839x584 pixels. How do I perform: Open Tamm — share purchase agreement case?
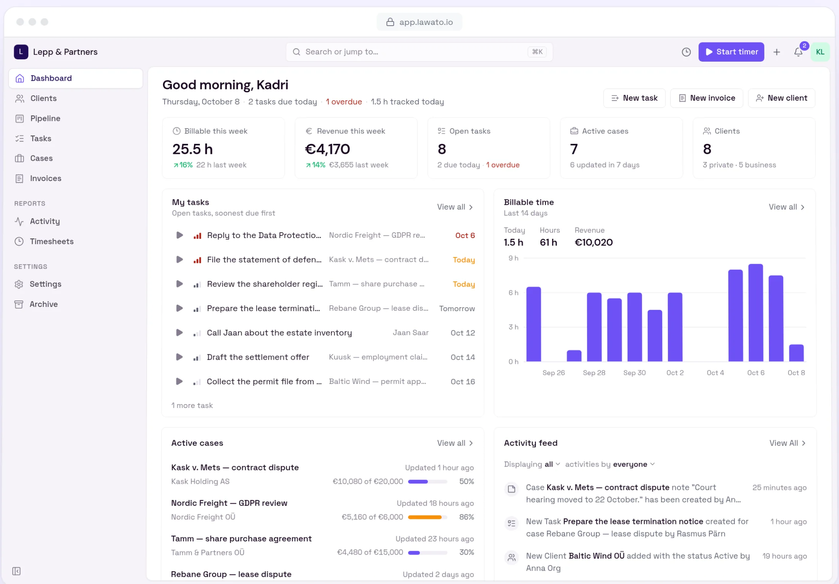pyautogui.click(x=241, y=539)
